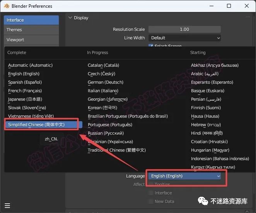
Task: Close the Blender Preferences window
Action: (x=247, y=6)
